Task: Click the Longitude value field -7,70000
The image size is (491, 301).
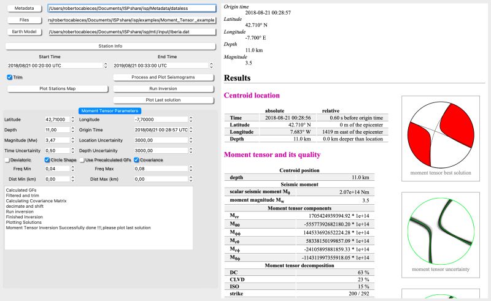Action: tap(161, 119)
